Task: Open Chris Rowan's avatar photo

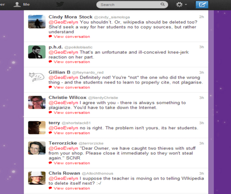Action: [37, 178]
